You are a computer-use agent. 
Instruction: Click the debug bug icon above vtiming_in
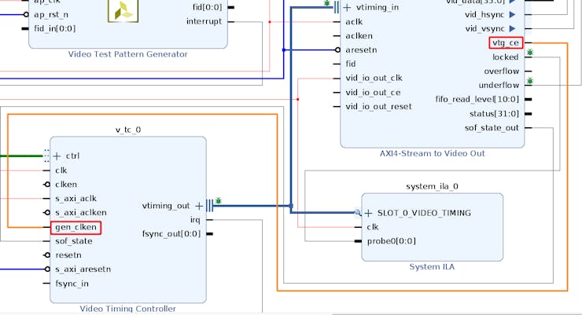[x=327, y=3]
